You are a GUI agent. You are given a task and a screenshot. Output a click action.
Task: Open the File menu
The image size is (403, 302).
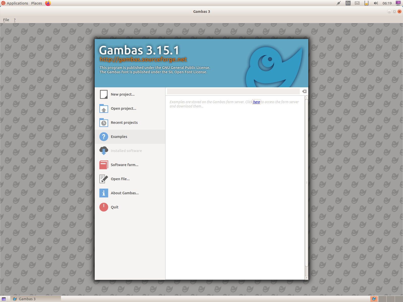pos(6,20)
